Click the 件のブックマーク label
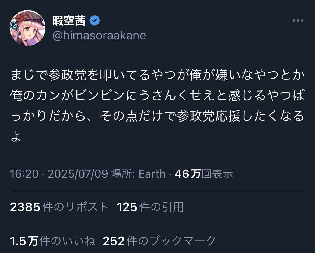 (x=171, y=241)
